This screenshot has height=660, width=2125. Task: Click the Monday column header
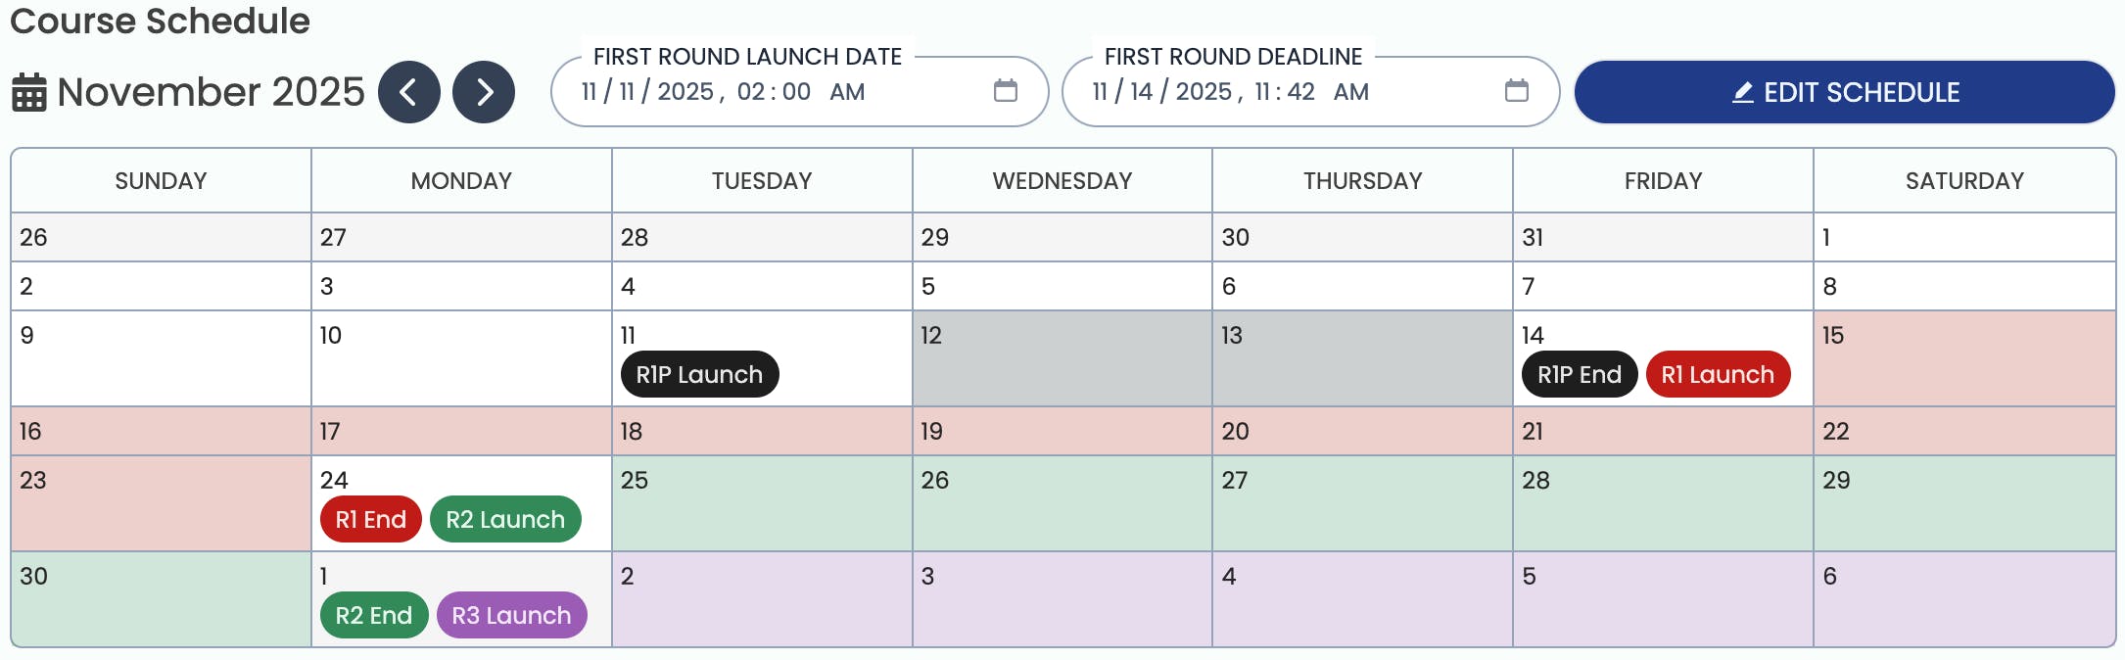pos(461,179)
